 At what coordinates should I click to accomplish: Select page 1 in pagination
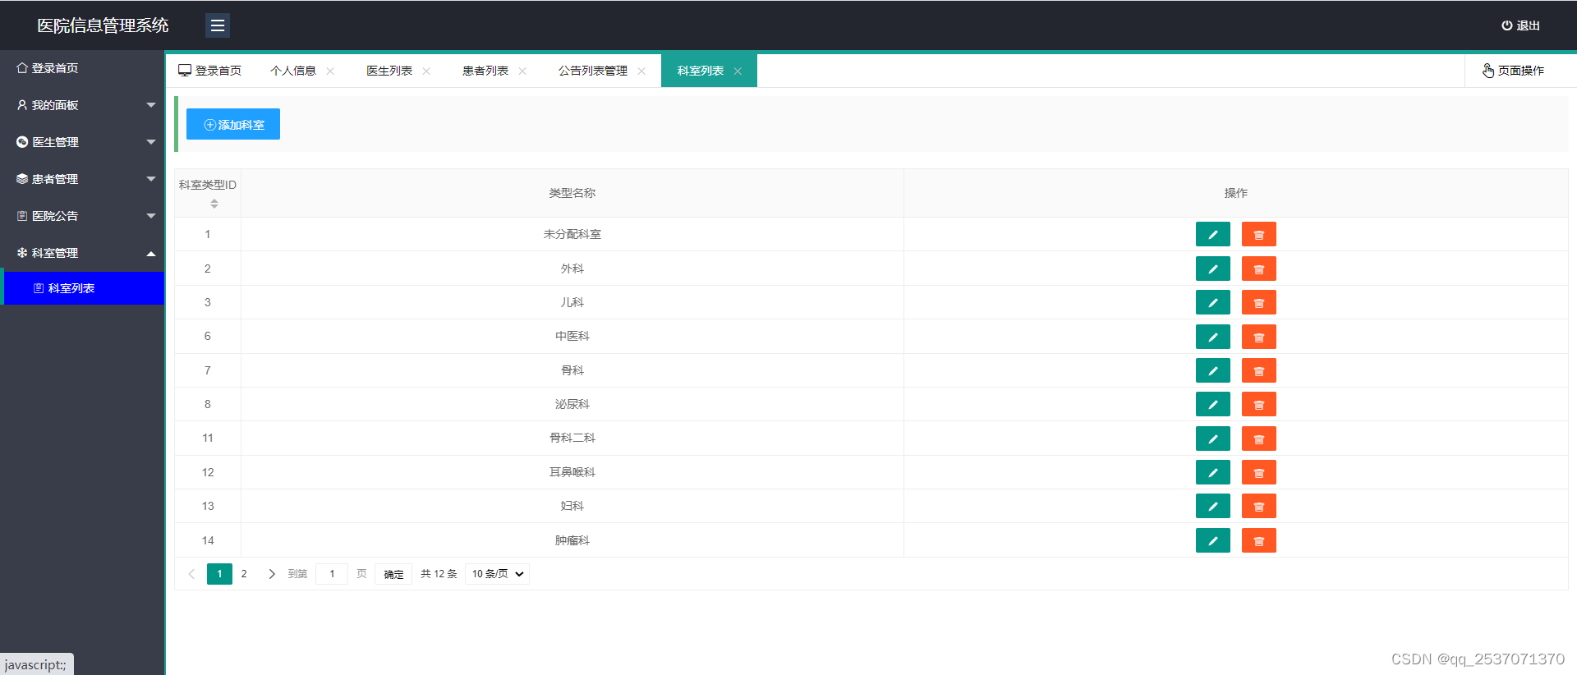[x=219, y=574]
